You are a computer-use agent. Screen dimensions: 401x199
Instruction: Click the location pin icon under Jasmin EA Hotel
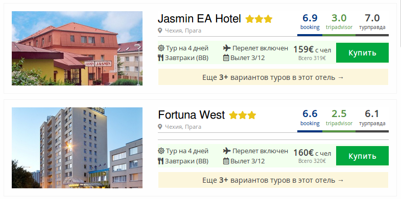(160, 31)
